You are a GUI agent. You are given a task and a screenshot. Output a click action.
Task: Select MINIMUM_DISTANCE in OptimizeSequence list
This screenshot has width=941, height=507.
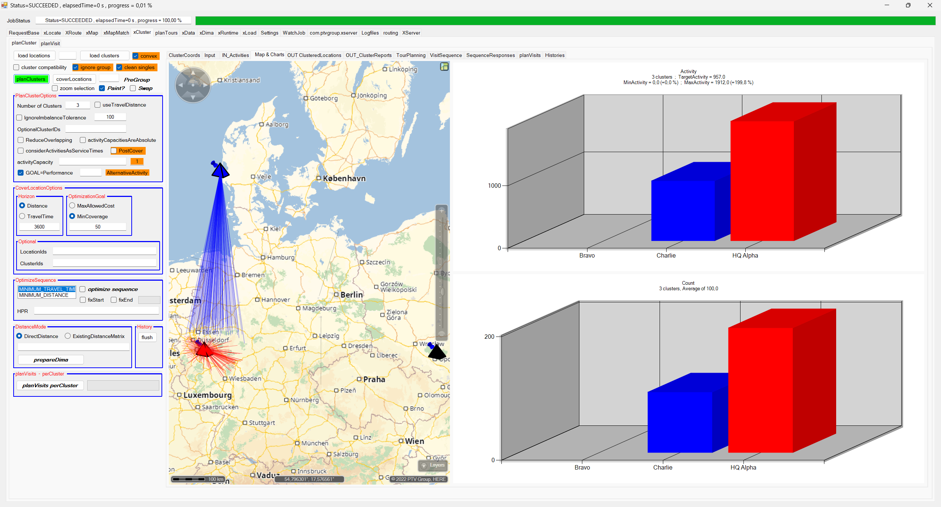(44, 295)
